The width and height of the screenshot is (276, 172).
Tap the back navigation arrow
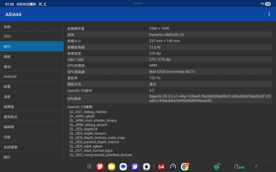coord(256,166)
